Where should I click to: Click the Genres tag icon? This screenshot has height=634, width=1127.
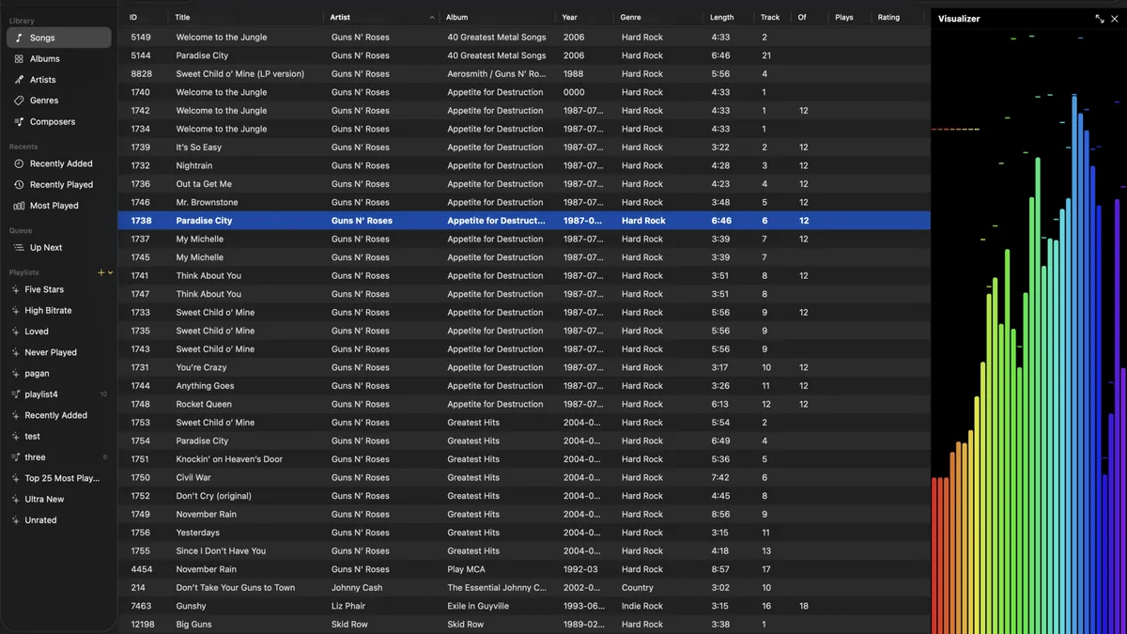coord(19,101)
